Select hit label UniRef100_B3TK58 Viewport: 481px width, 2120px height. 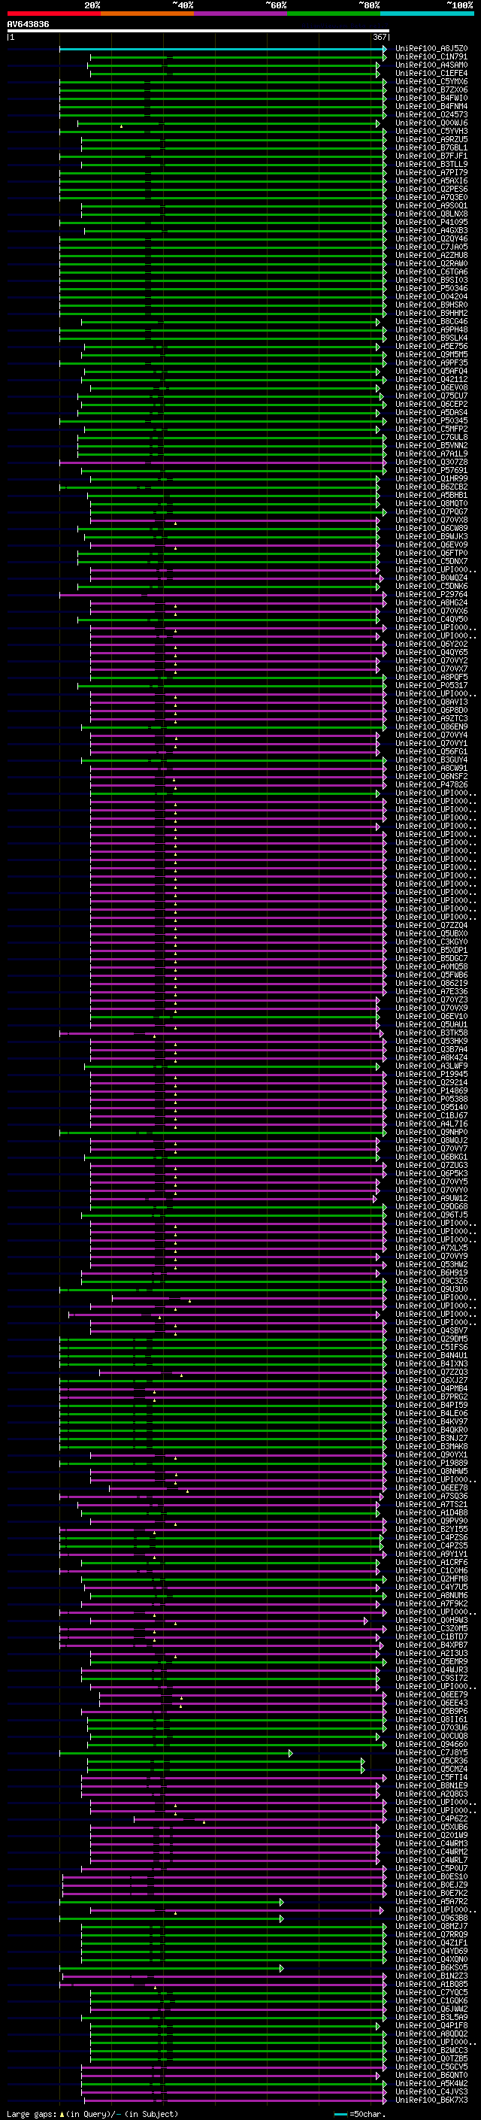click(x=431, y=1033)
